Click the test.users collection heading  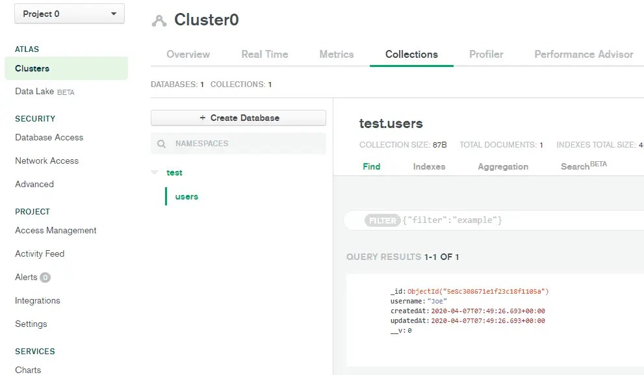tap(391, 123)
